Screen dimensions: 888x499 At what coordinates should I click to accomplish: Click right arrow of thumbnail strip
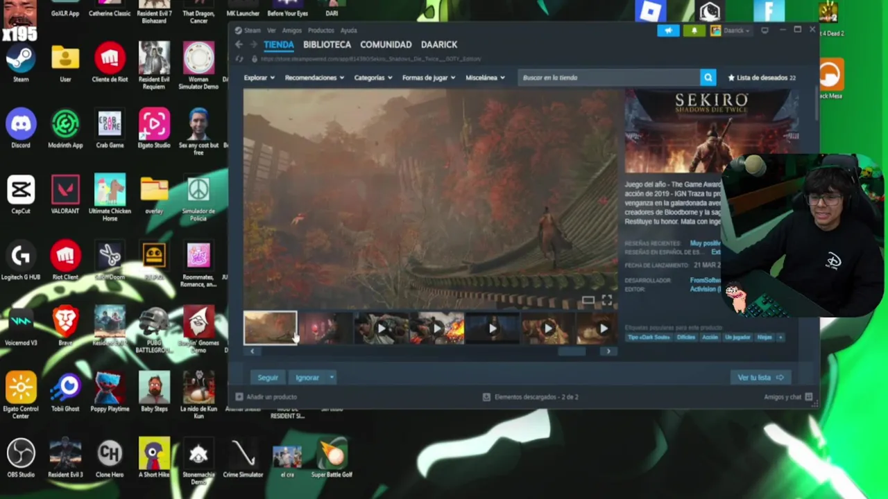tap(608, 351)
